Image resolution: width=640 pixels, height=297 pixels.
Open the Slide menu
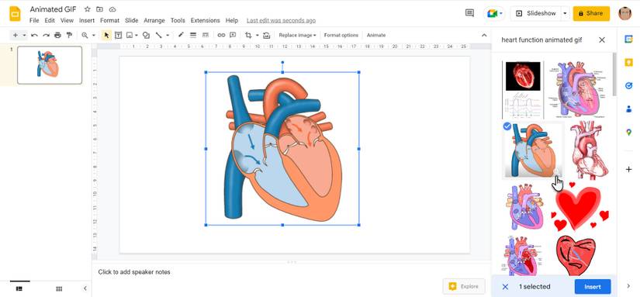[x=131, y=20]
